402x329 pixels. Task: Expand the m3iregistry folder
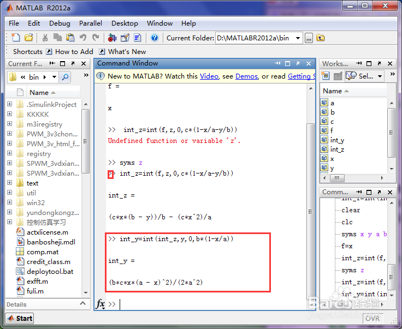[x=10, y=124]
